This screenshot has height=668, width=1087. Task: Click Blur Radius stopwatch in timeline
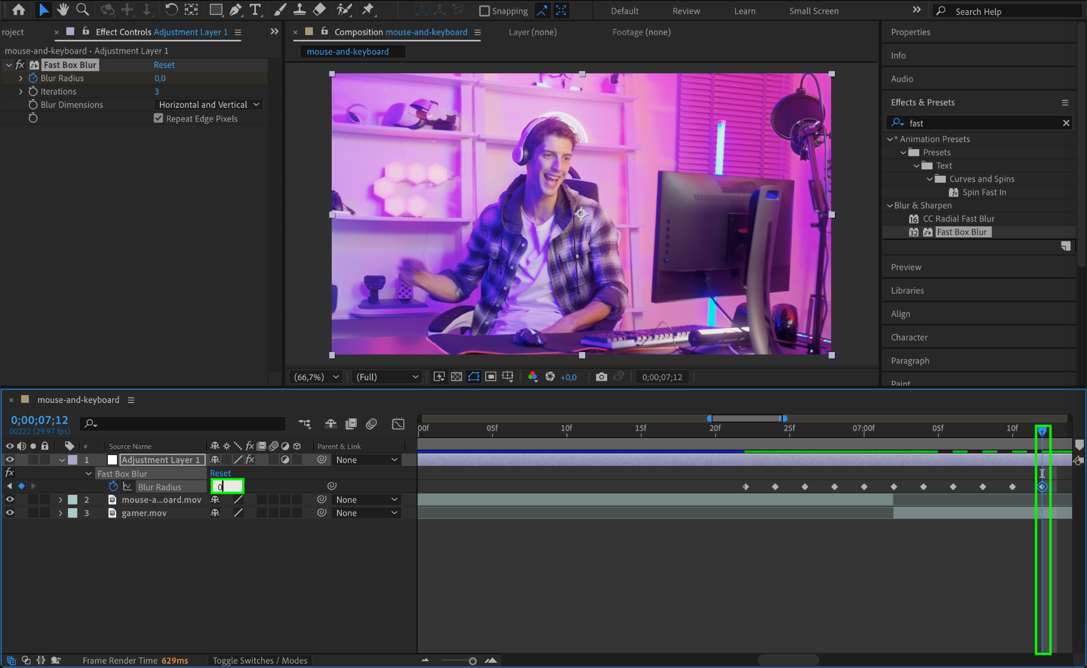click(x=113, y=486)
